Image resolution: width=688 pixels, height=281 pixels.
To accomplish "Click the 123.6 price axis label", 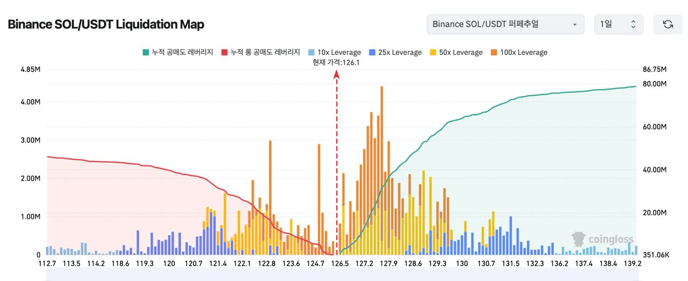I will [291, 263].
